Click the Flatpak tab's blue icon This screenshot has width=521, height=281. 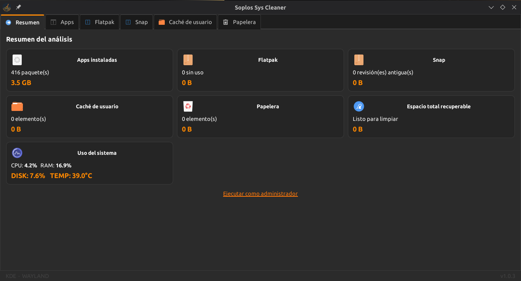tap(88, 22)
